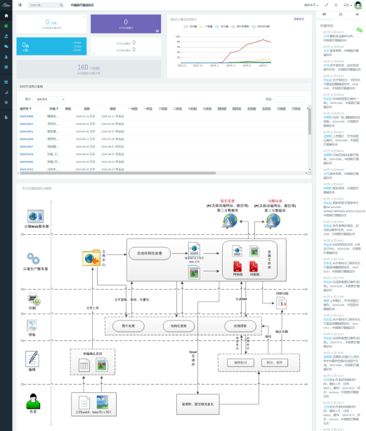This screenshot has height=431, width=366.
Task: Click the envelope mail sidebar icon
Action: 6,67
